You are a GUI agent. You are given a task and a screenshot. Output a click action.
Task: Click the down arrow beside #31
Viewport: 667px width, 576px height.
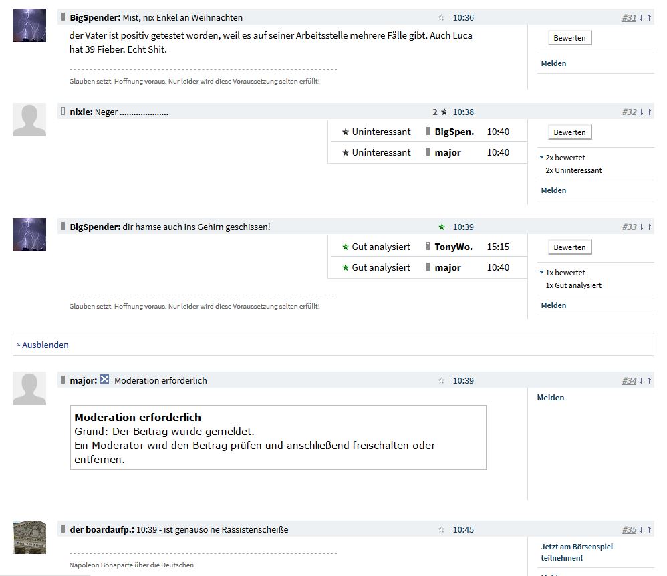(x=641, y=19)
